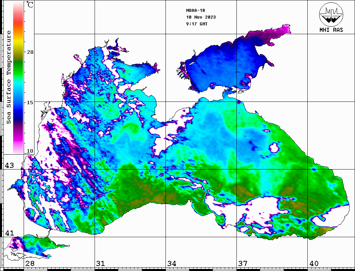Click the longitude label '31'

pyautogui.click(x=101, y=264)
